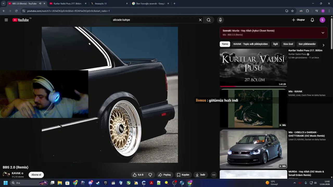Clear the search box with X icon
Image resolution: width=333 pixels, height=187 pixels.
pyautogui.click(x=200, y=20)
